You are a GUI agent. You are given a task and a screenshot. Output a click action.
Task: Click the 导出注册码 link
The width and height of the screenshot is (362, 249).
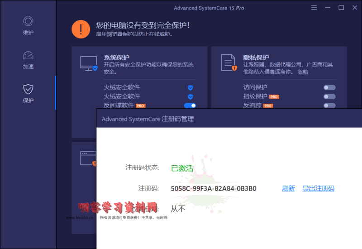click(x=319, y=188)
